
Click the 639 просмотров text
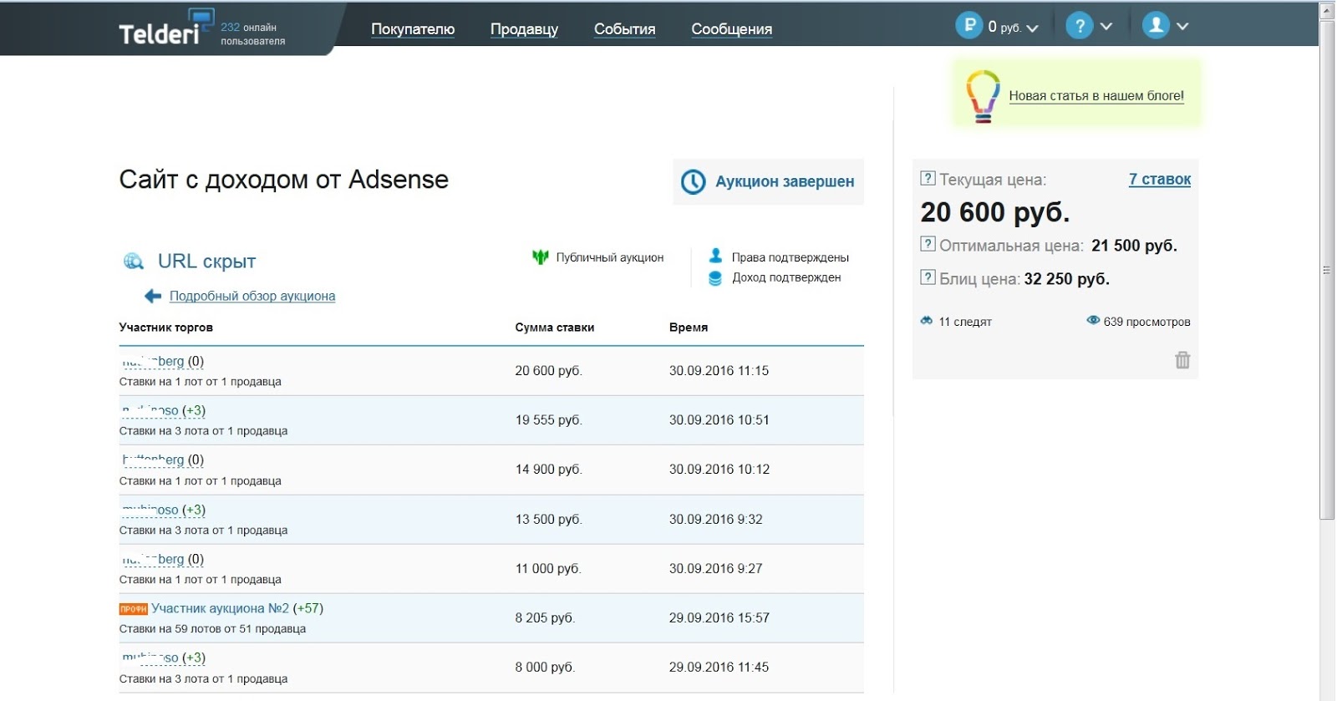point(1146,322)
